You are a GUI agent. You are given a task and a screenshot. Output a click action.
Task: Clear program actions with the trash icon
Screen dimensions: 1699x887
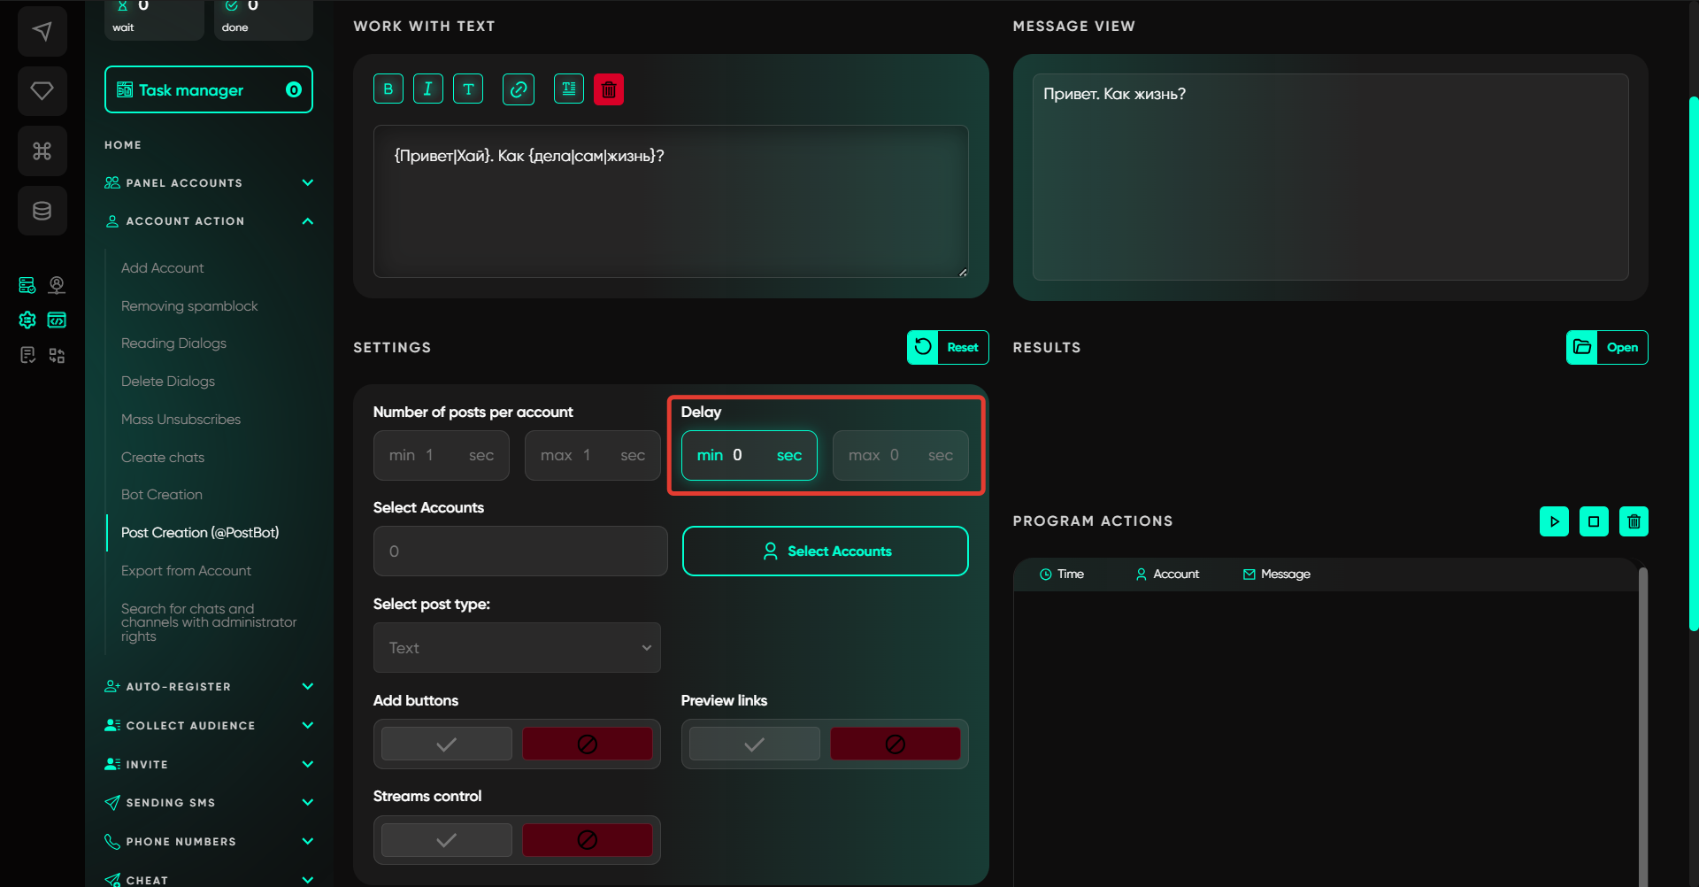pyautogui.click(x=1634, y=521)
